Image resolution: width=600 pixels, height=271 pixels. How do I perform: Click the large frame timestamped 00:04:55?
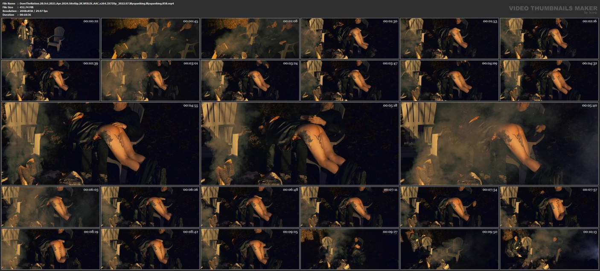[x=101, y=144]
